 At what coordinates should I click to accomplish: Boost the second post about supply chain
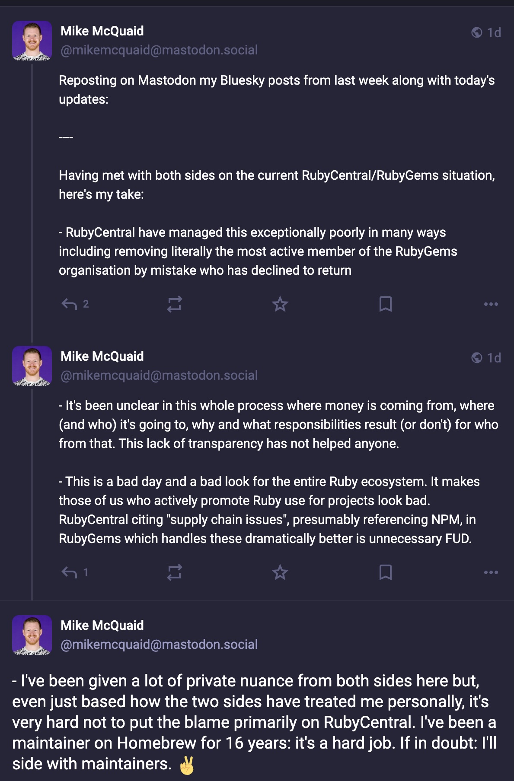click(175, 573)
